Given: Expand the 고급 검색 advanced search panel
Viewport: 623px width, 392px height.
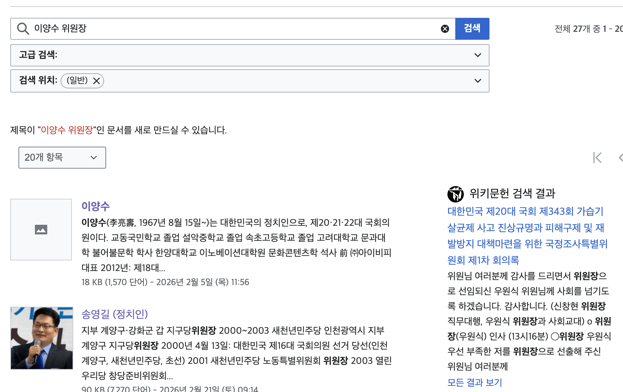Looking at the screenshot, I should tap(240, 55).
